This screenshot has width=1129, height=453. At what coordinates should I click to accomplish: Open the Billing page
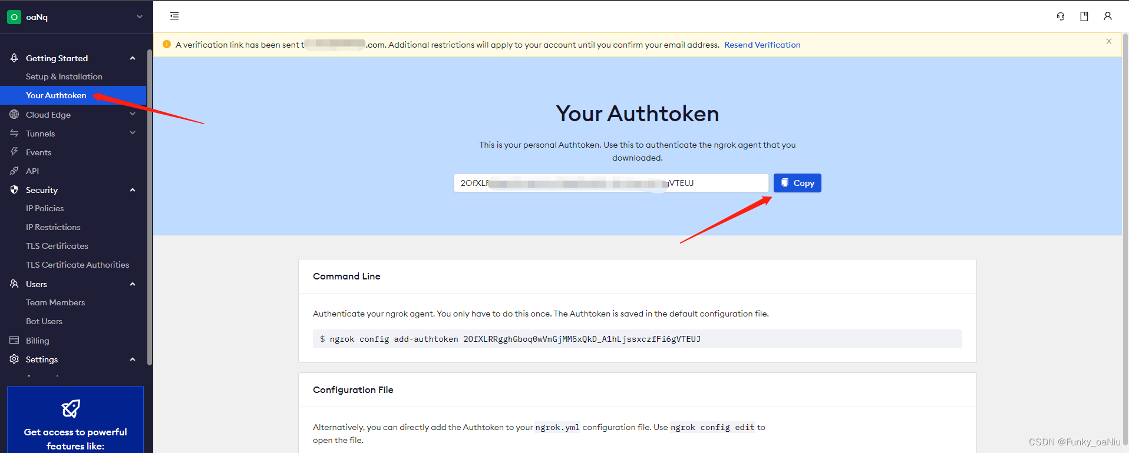(x=38, y=341)
